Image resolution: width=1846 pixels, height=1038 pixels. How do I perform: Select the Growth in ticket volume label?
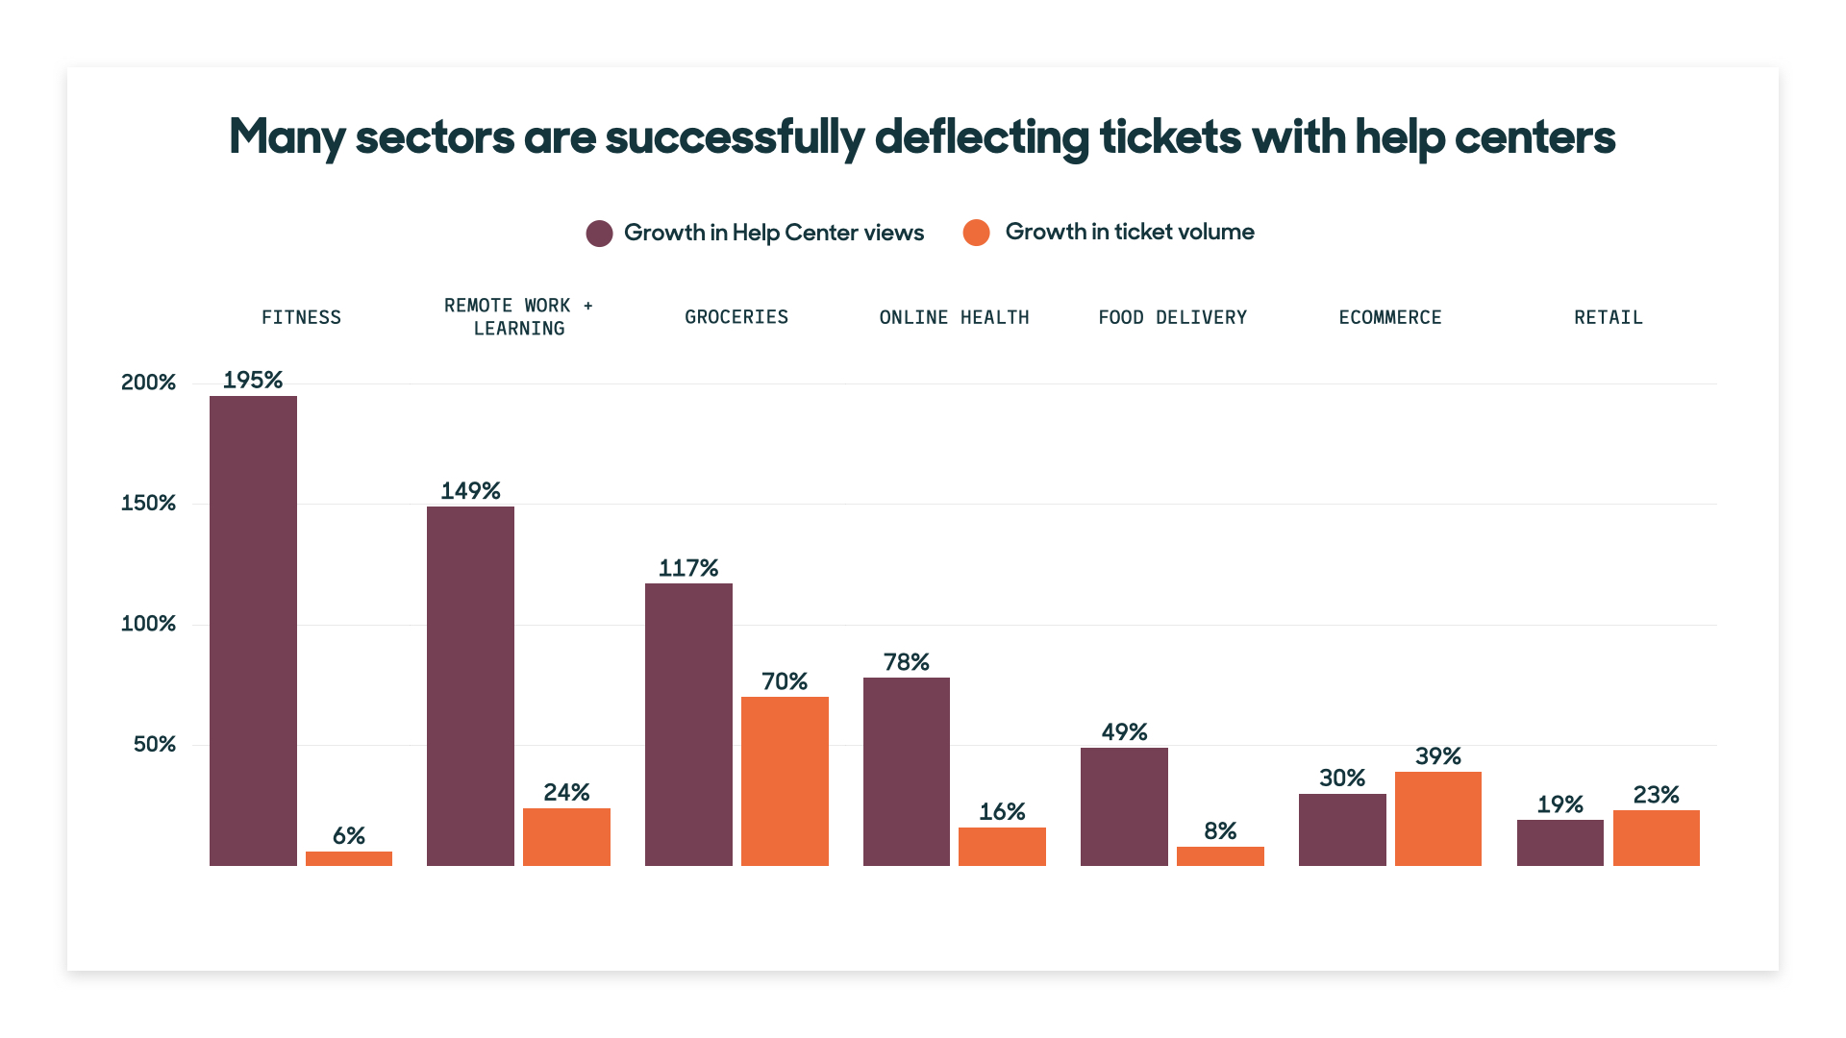tap(1129, 232)
